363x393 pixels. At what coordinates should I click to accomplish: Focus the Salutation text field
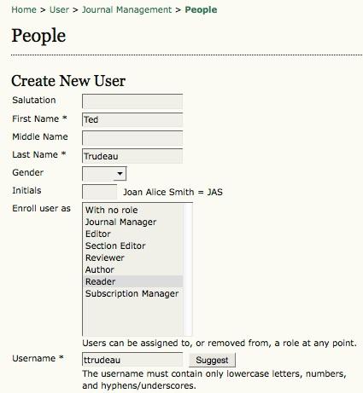(x=132, y=101)
